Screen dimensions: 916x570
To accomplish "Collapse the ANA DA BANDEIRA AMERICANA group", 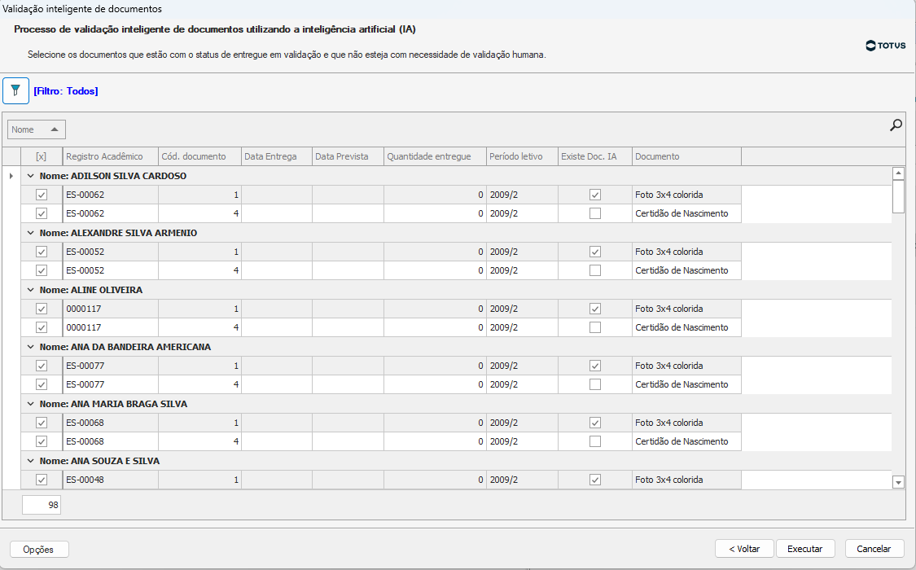I will pos(31,347).
